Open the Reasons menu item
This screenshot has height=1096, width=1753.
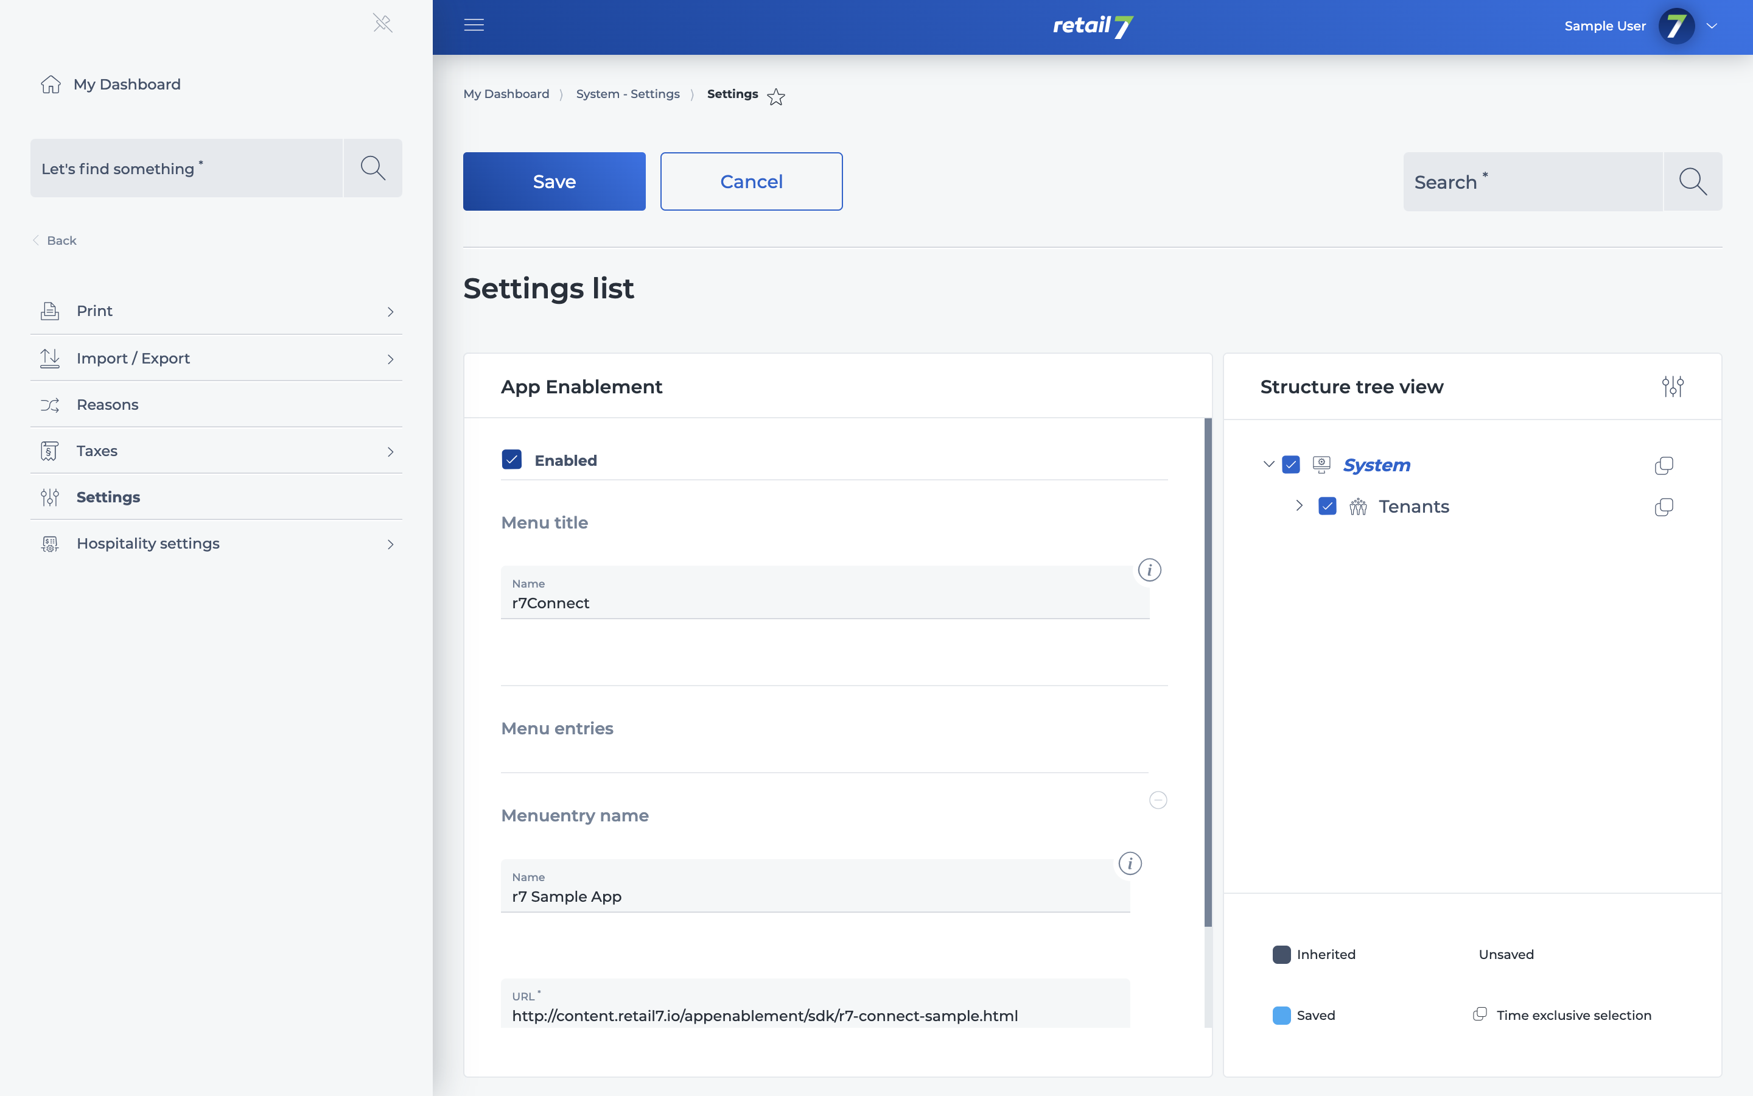[216, 404]
